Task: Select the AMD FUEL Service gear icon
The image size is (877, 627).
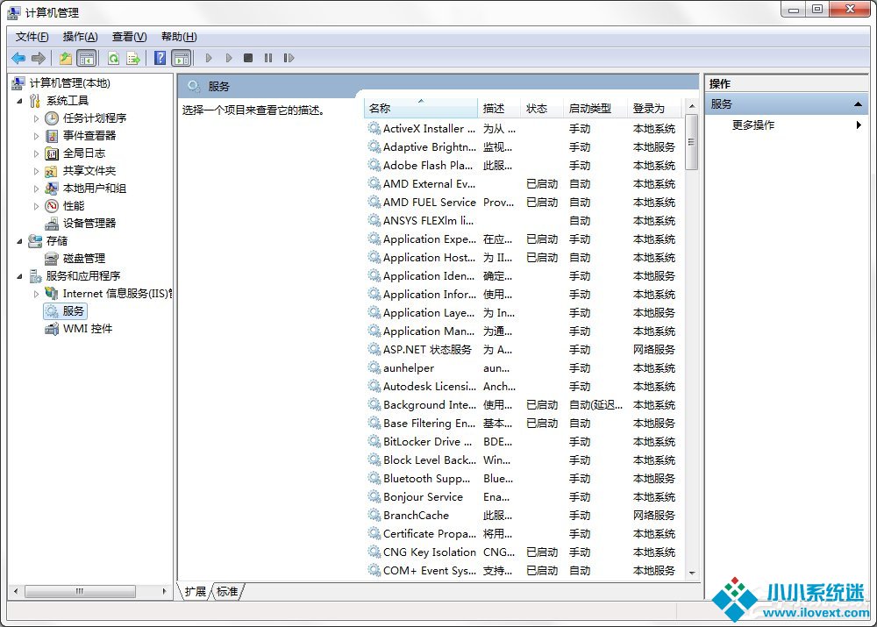Action: point(374,202)
